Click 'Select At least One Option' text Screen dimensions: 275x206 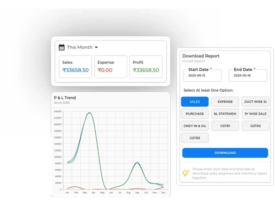[208, 90]
